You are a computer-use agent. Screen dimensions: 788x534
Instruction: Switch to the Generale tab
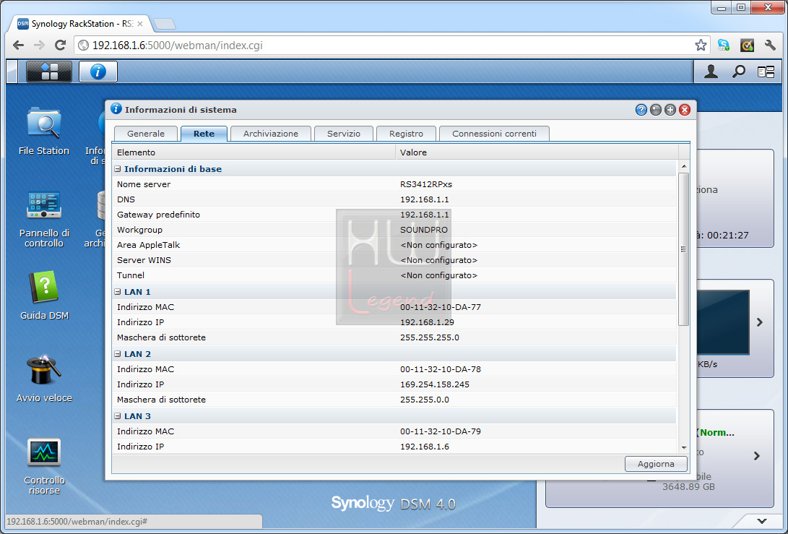(x=146, y=134)
